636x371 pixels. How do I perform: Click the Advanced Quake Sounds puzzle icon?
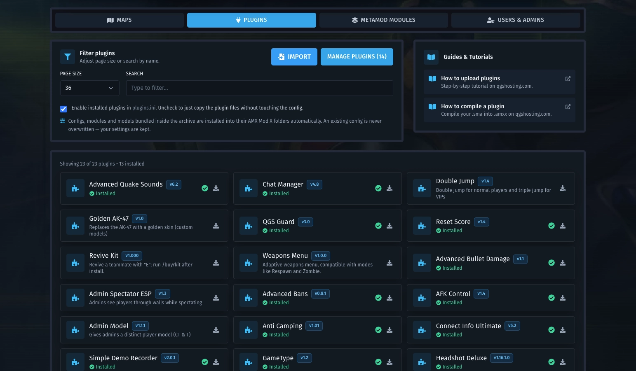coord(75,188)
